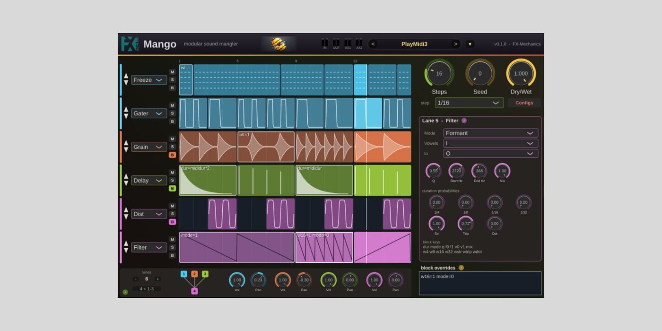Click the AX1 level meter

pos(348,43)
